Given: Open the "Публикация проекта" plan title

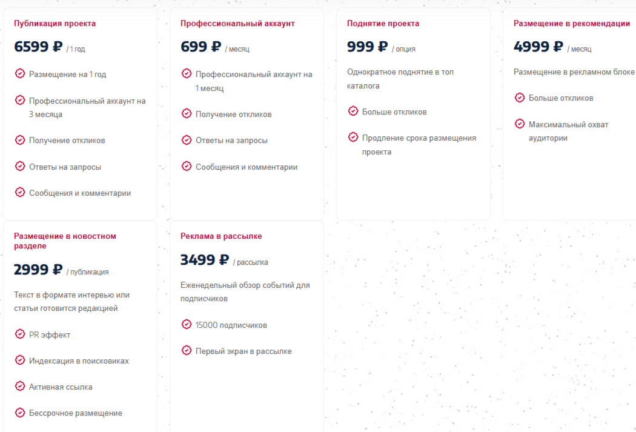Looking at the screenshot, I should coord(55,24).
